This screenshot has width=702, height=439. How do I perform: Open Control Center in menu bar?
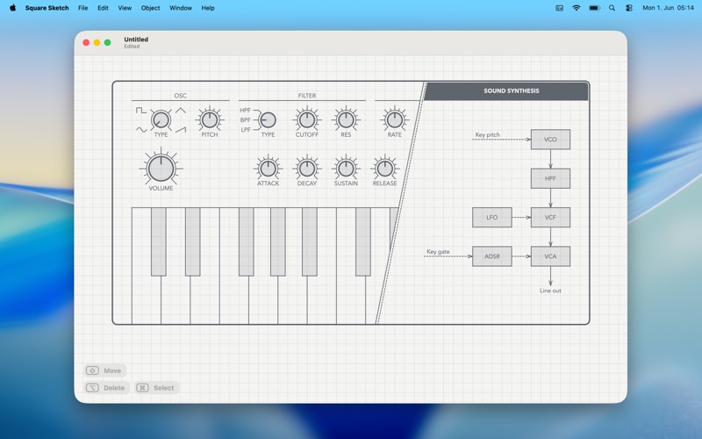coord(629,8)
